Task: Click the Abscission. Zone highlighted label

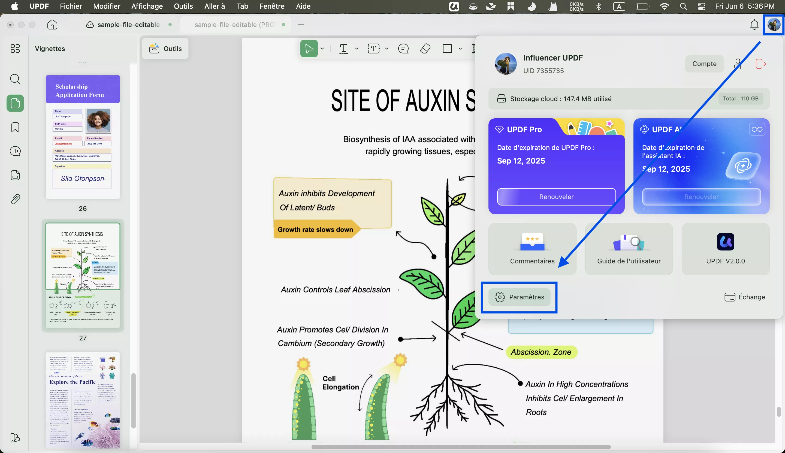Action: click(541, 352)
